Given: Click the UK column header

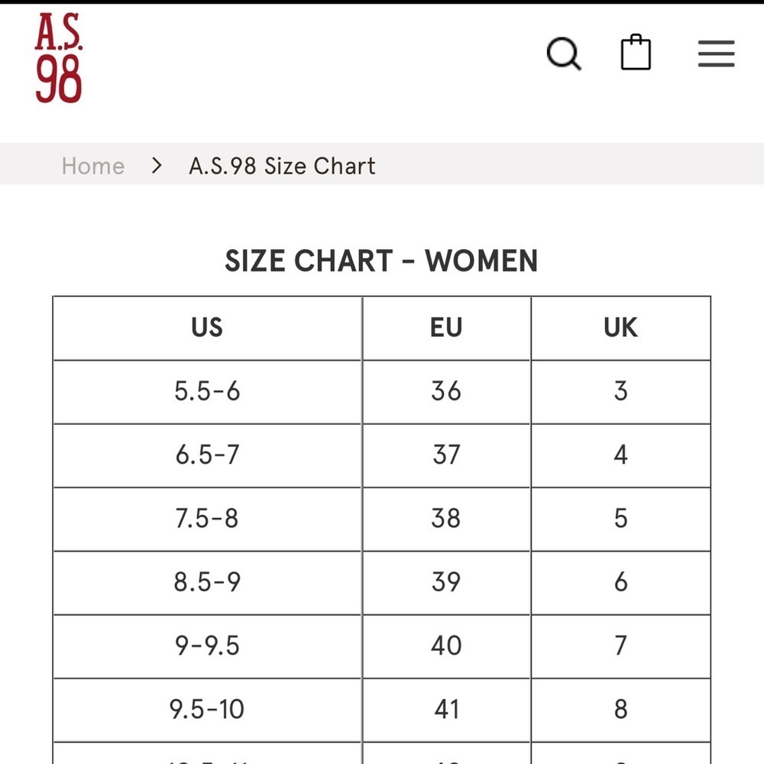Looking at the screenshot, I should pyautogui.click(x=620, y=328).
